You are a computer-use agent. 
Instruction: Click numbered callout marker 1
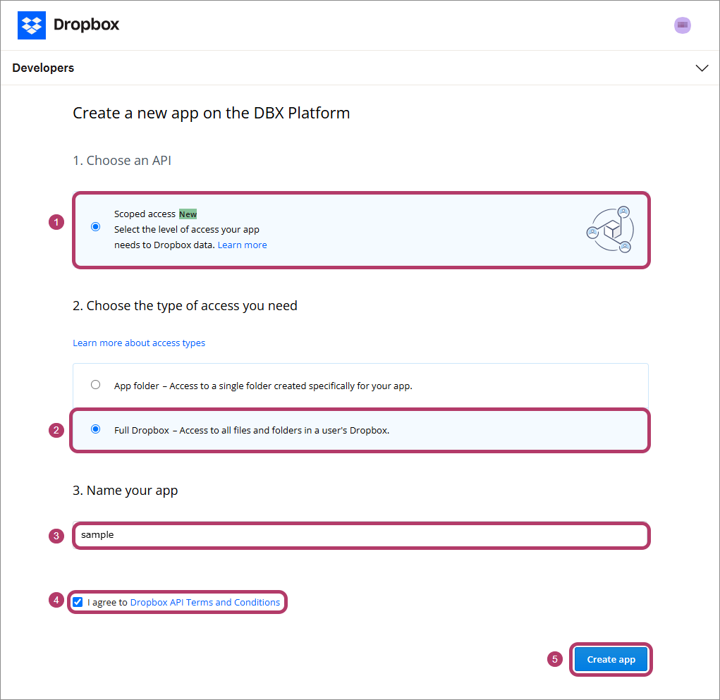tap(56, 222)
